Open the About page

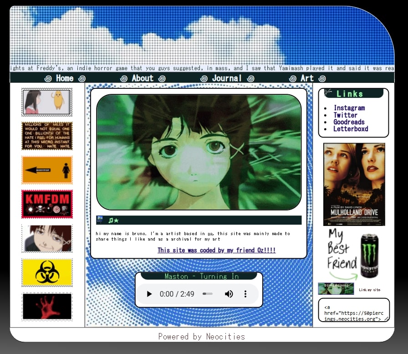[143, 78]
